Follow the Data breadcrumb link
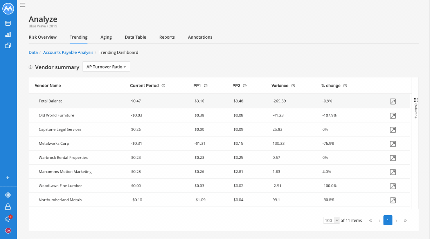 click(x=33, y=52)
